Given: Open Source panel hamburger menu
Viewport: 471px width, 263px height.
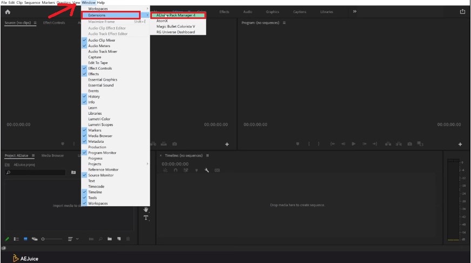Looking at the screenshot, I should point(35,23).
